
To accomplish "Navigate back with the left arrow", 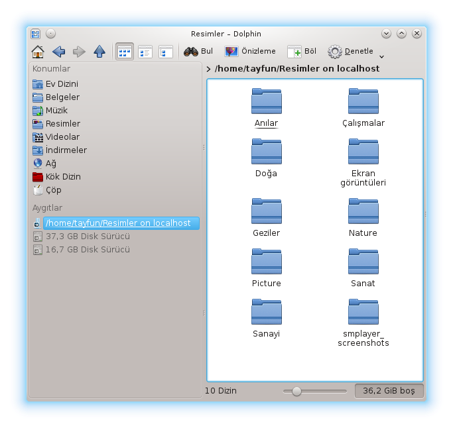I will coord(58,52).
